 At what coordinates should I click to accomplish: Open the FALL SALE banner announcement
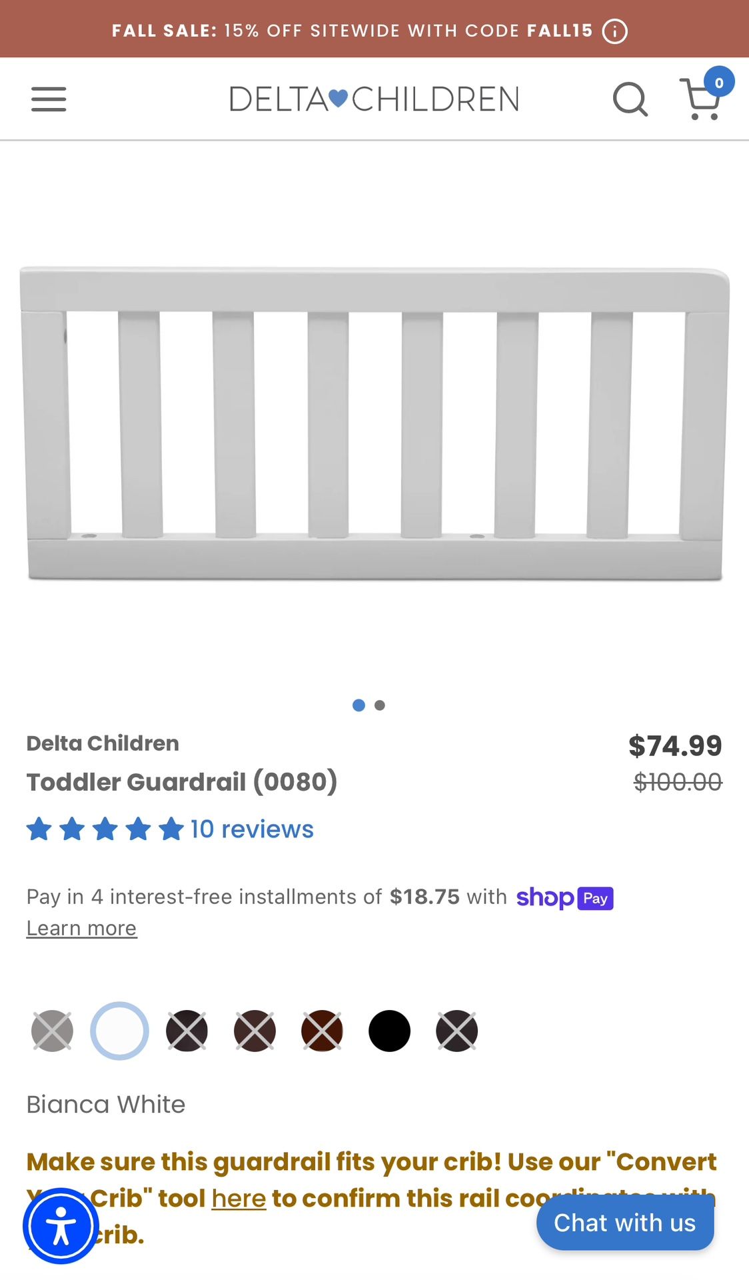pyautogui.click(x=353, y=30)
